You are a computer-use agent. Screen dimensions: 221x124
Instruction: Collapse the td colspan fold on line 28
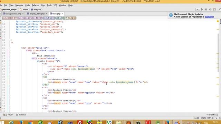click(9, 66)
